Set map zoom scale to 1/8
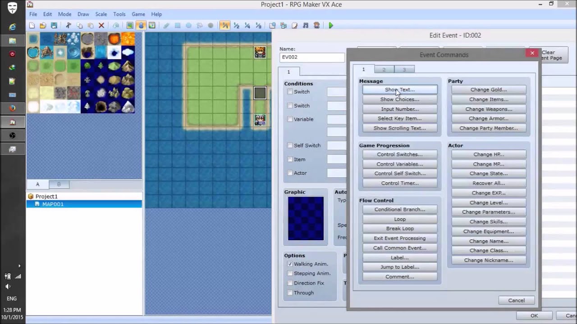Viewport: 577px width, 324px height. pyautogui.click(x=258, y=26)
